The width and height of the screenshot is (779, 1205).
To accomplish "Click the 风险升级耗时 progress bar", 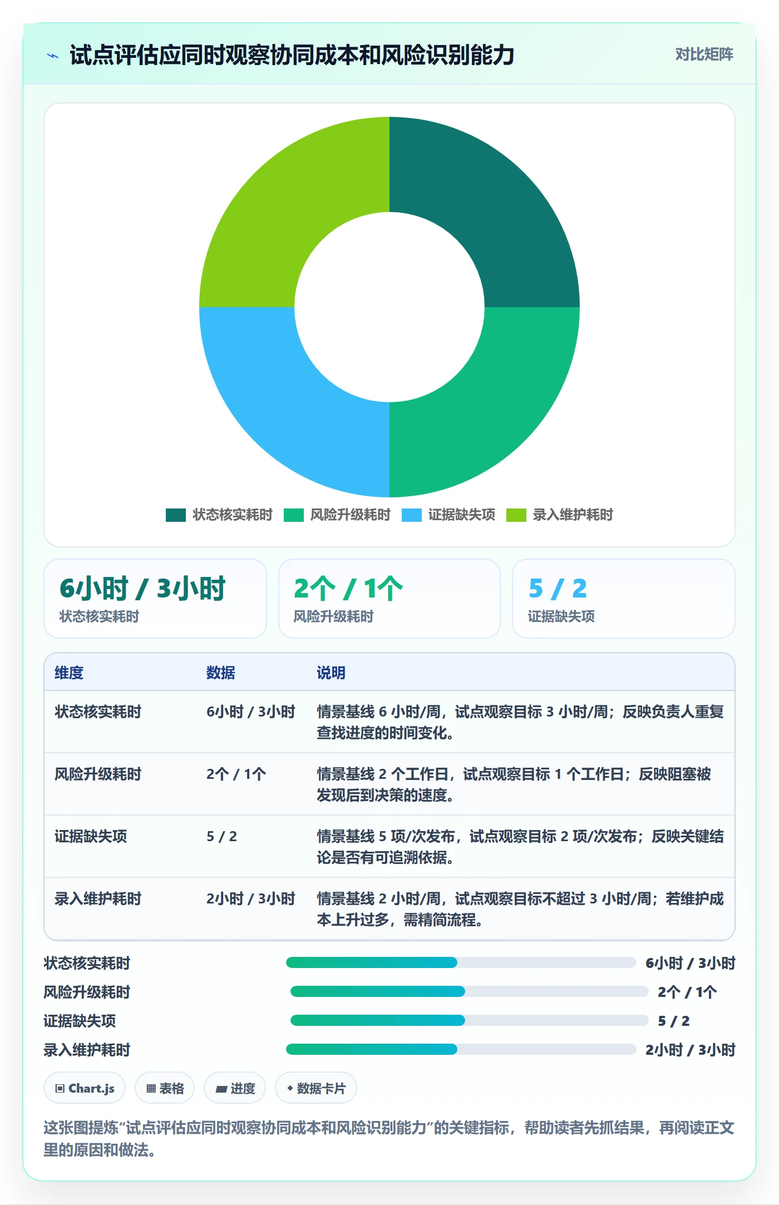I will point(470,991).
